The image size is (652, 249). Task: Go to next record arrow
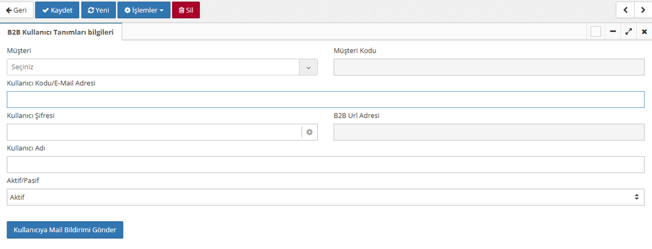coord(643,10)
